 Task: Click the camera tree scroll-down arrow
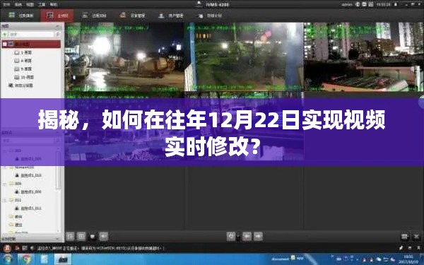(58, 230)
